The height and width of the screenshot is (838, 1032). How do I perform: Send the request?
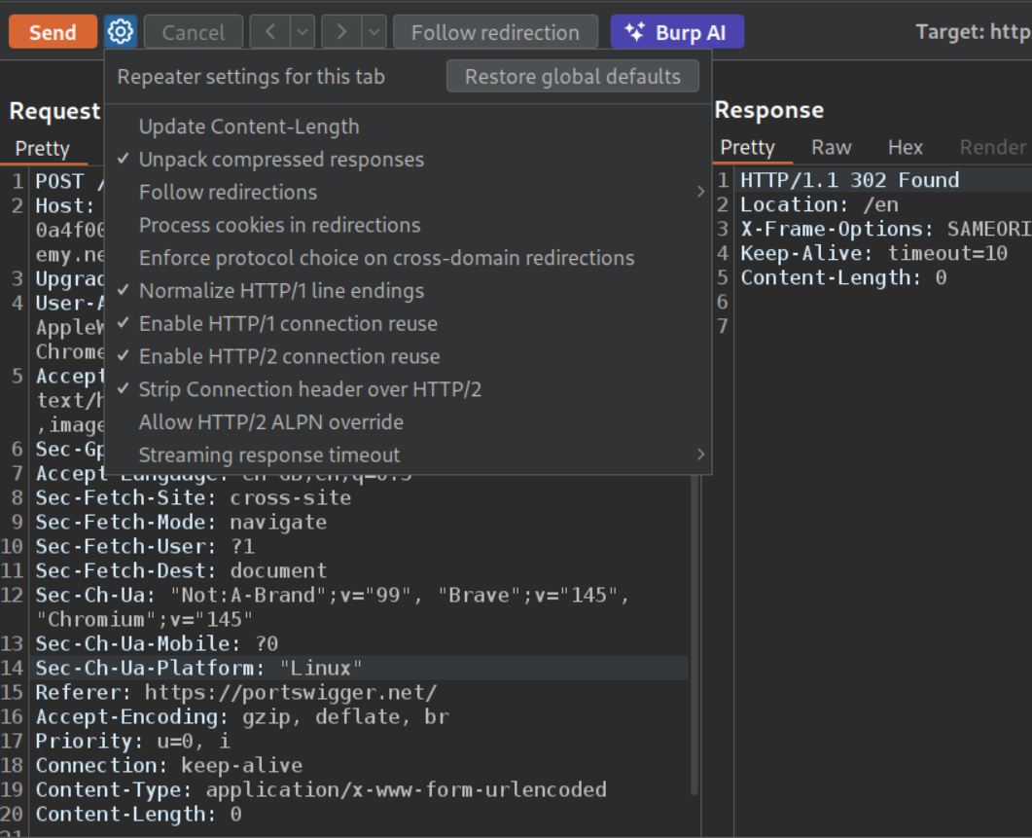tap(53, 32)
